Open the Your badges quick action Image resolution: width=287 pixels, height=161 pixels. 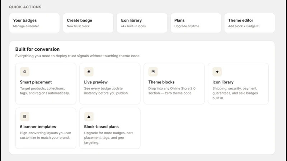[34, 23]
